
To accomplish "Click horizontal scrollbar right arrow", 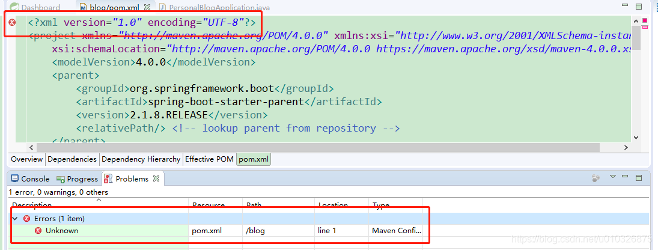I will pos(626,147).
